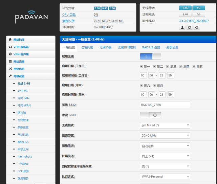This screenshot has width=217, height=184.
Task: Uncheck the 周一 checkbox
Action: 141,67
